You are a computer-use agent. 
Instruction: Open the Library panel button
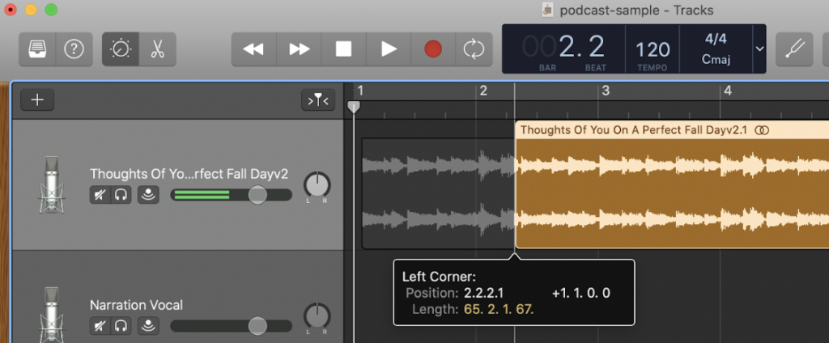(37, 49)
